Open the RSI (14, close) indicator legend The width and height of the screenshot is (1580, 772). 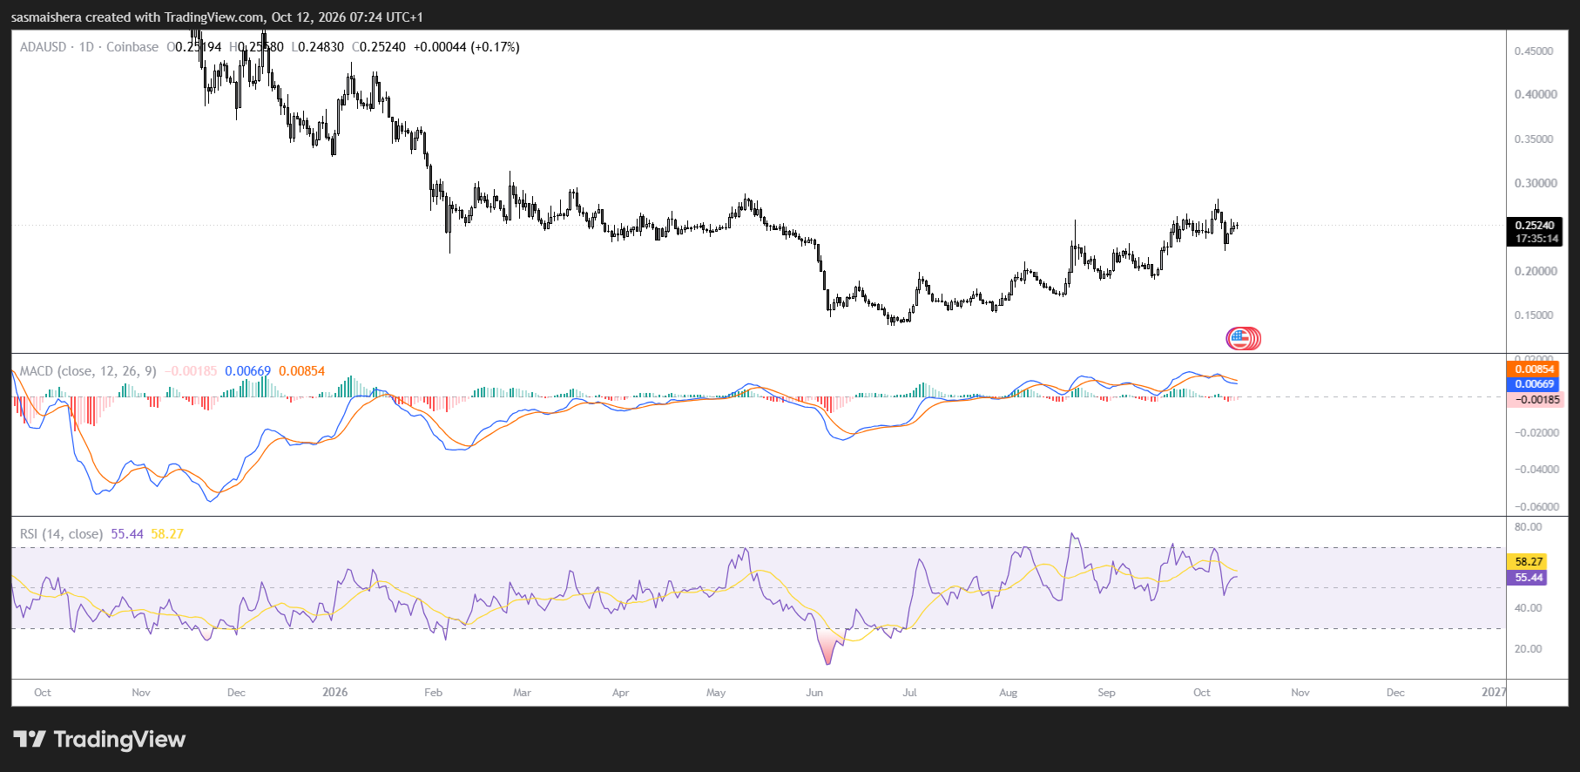[x=61, y=534]
